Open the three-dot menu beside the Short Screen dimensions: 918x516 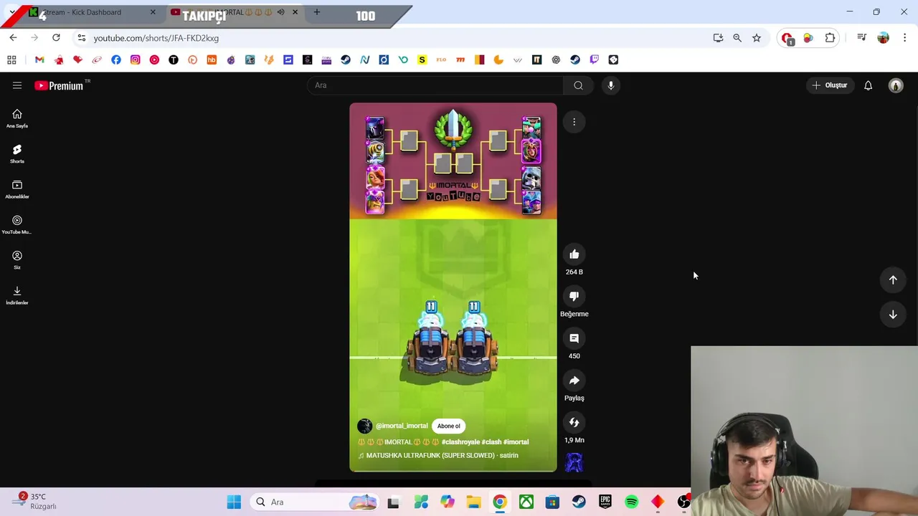coord(574,122)
